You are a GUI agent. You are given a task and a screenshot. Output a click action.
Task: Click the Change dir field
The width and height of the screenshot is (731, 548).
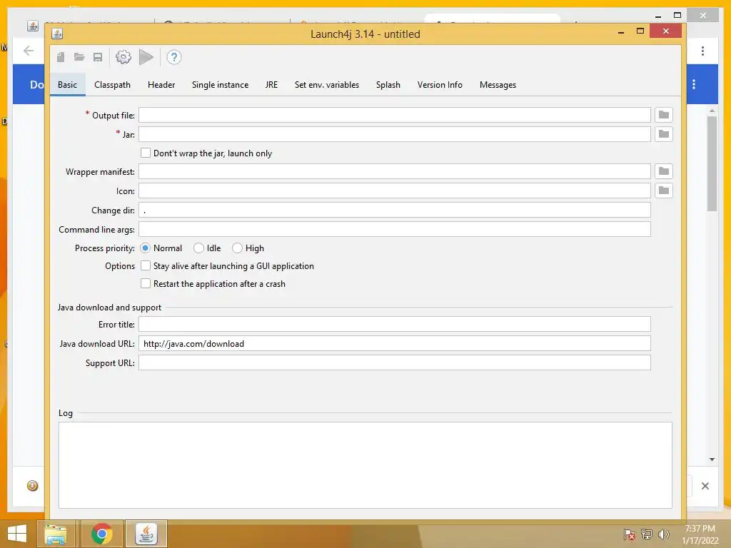(394, 210)
